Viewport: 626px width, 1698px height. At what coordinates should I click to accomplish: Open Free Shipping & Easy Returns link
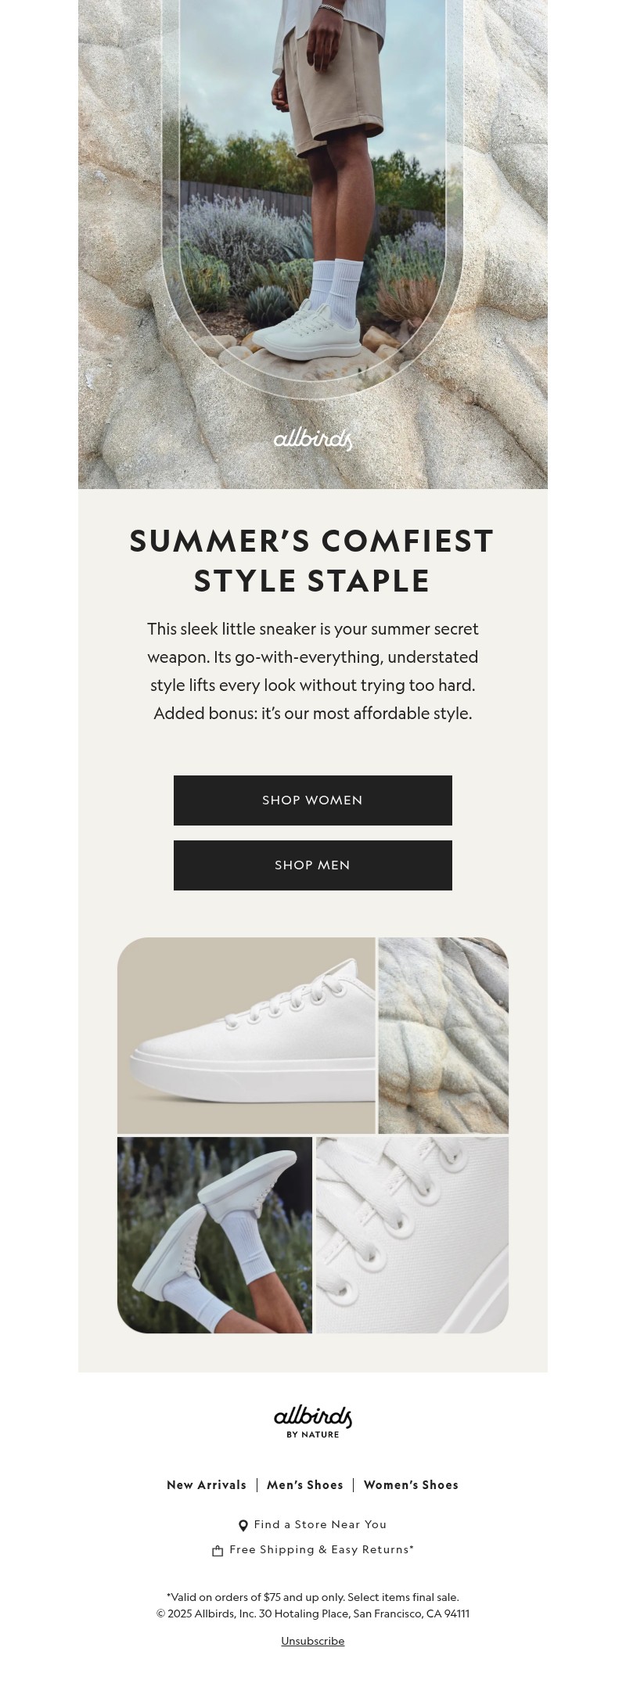[x=322, y=1549]
